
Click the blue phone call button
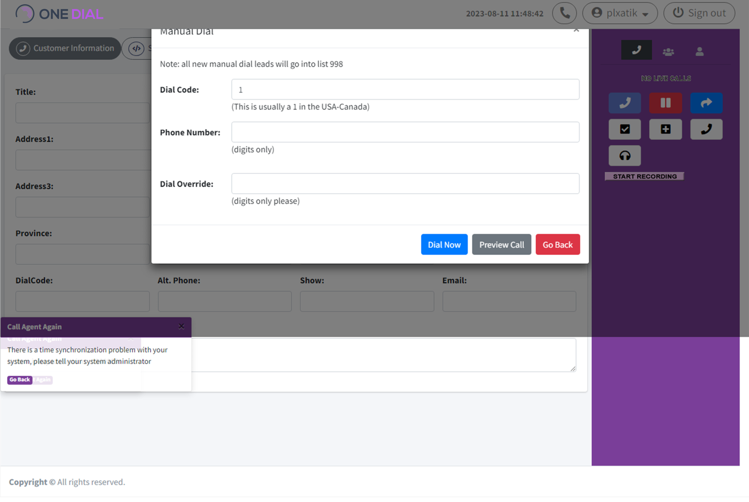point(624,103)
